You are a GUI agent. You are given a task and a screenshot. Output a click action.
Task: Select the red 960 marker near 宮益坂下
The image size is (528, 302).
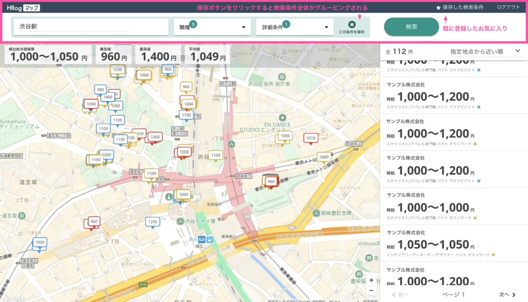coord(271,181)
